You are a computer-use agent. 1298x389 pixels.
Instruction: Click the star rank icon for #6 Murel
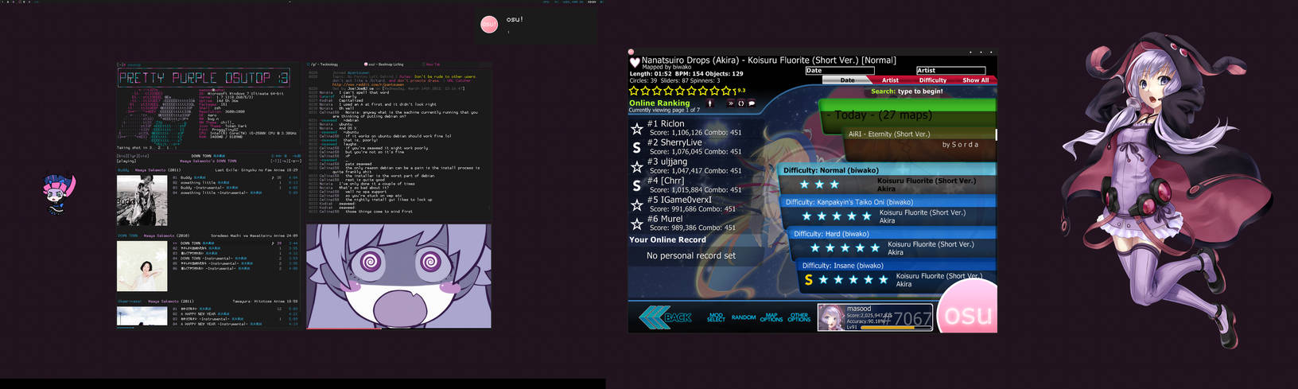tap(636, 224)
